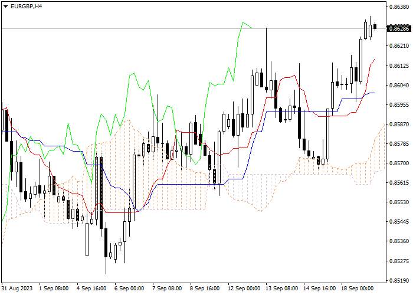
Task: Click the 0.85700 price scale label
Action: tap(399, 163)
